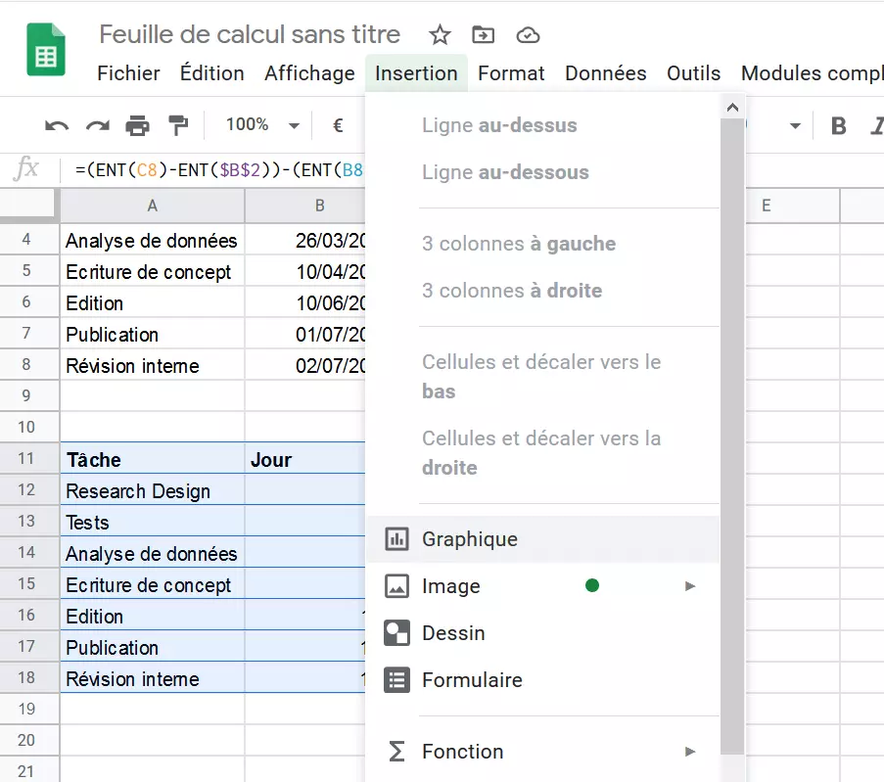Image resolution: width=884 pixels, height=782 pixels.
Task: Click the Image menu icon
Action: (x=396, y=586)
